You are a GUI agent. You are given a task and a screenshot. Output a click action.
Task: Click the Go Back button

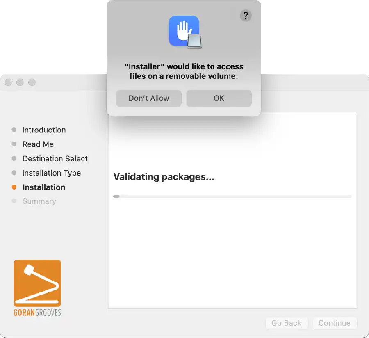click(x=287, y=323)
